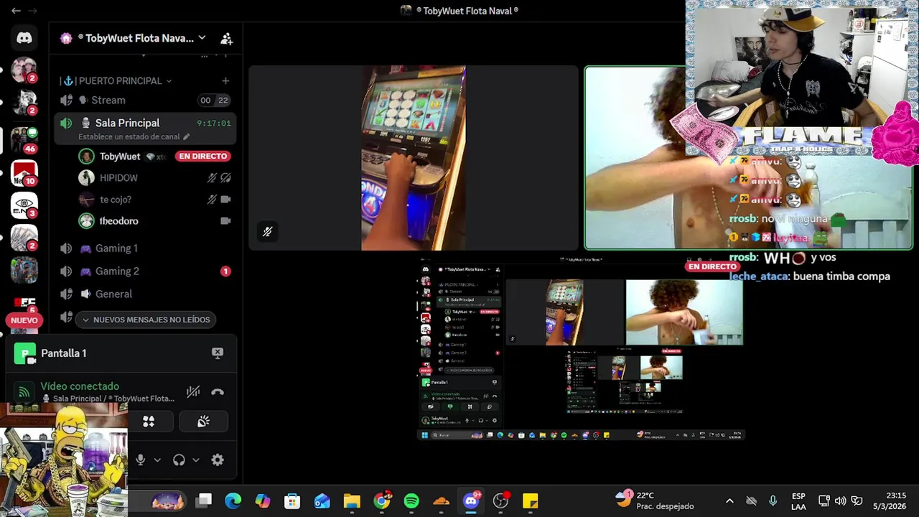This screenshot has width=919, height=517.
Task: Open OBS Studio taskbar icon
Action: pos(501,500)
